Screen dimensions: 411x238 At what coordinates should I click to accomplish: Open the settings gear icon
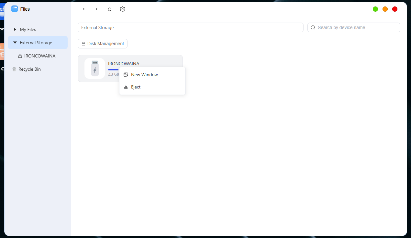tap(122, 9)
